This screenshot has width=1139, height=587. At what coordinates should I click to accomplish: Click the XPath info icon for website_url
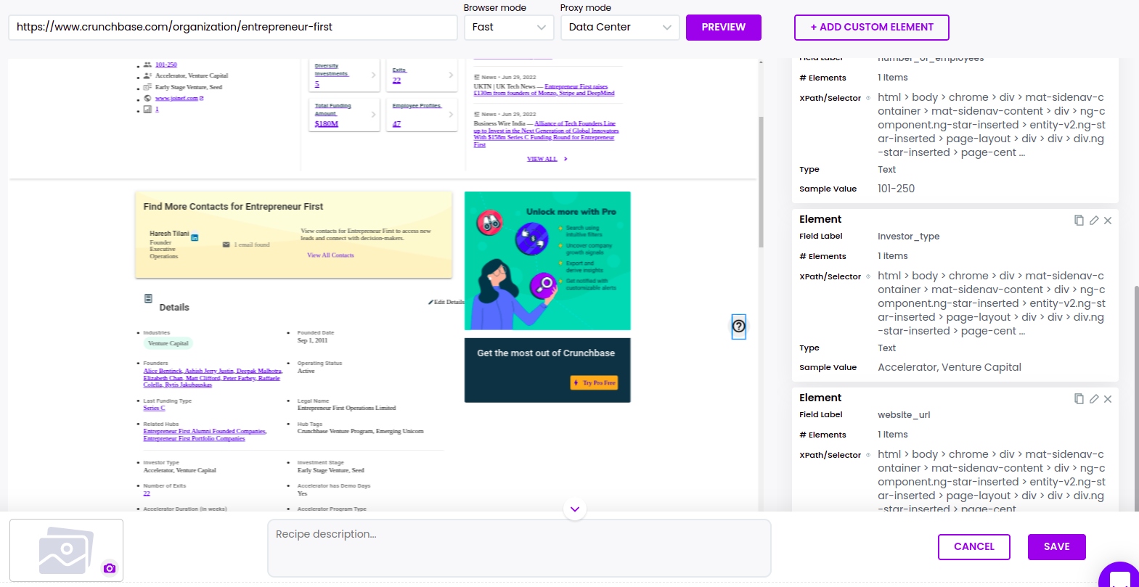(x=868, y=456)
